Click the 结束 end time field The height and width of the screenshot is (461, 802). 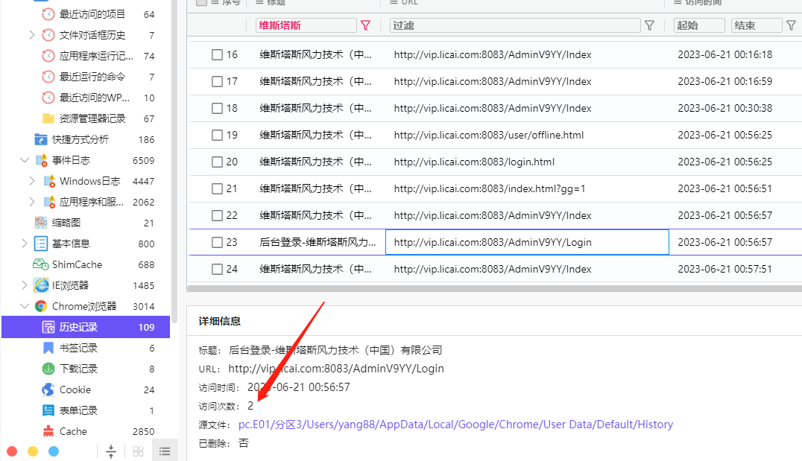pyautogui.click(x=757, y=25)
